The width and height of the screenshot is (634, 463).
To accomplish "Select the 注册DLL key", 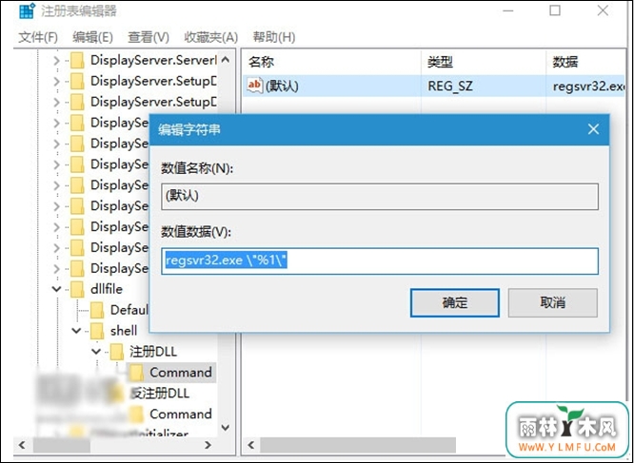I will coord(153,352).
